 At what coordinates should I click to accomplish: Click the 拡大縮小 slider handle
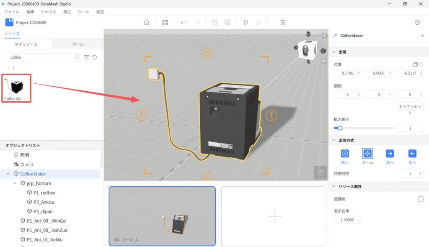coord(340,128)
